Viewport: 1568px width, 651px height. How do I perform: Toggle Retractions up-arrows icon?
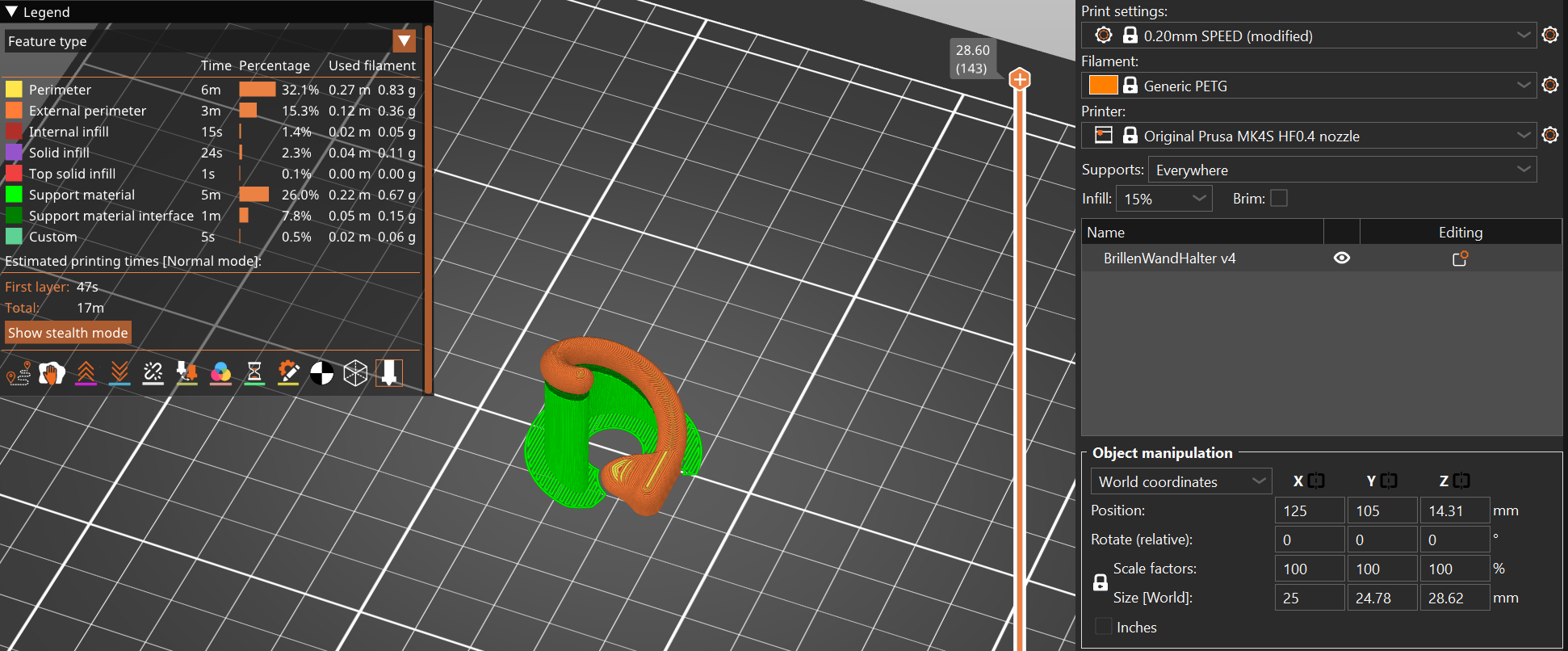tap(86, 373)
